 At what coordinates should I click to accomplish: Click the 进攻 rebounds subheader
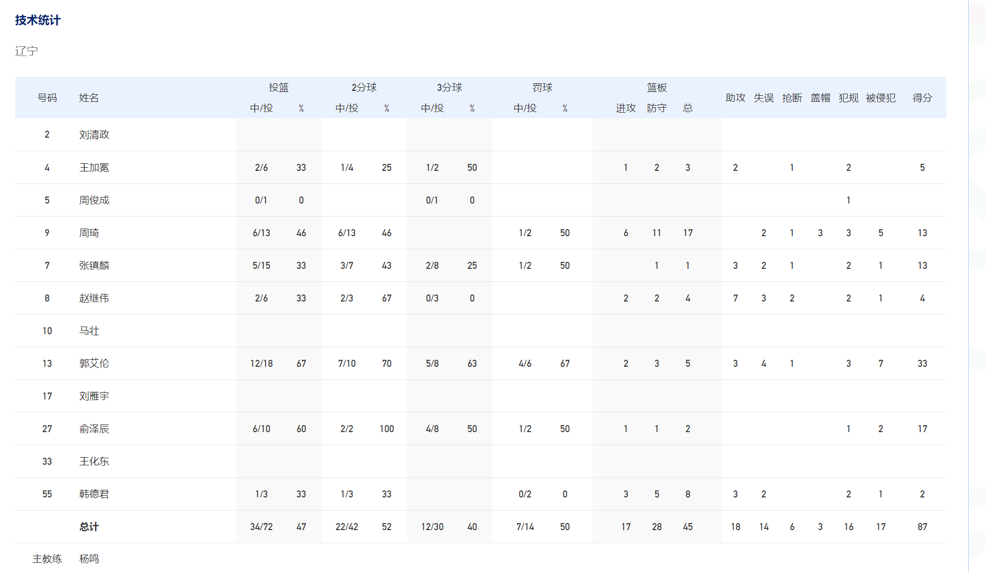click(626, 108)
